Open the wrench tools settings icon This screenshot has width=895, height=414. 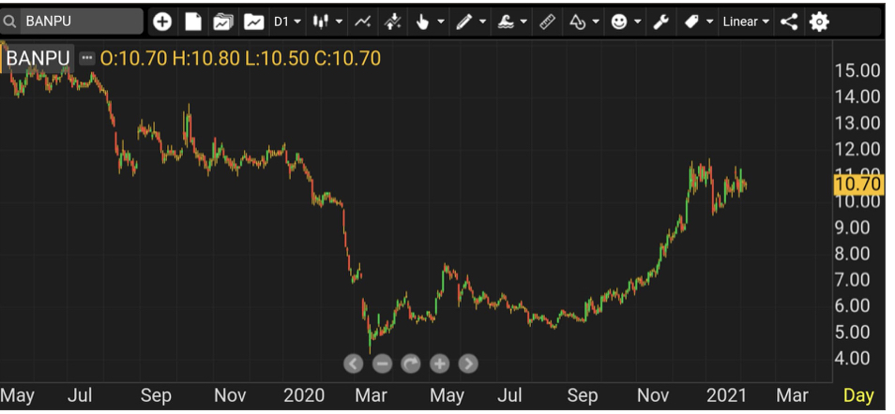point(660,22)
